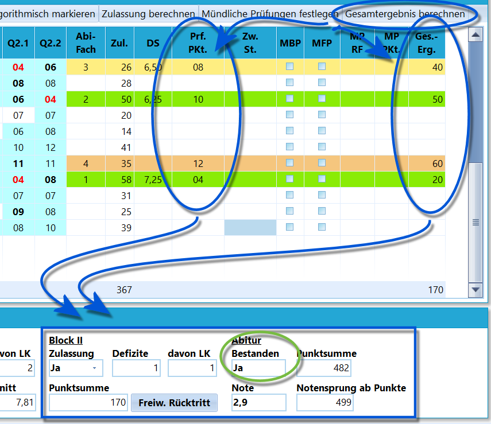The width and height of the screenshot is (491, 424).
Task: Click the Bestanden field showing Ja
Action: pos(258,368)
